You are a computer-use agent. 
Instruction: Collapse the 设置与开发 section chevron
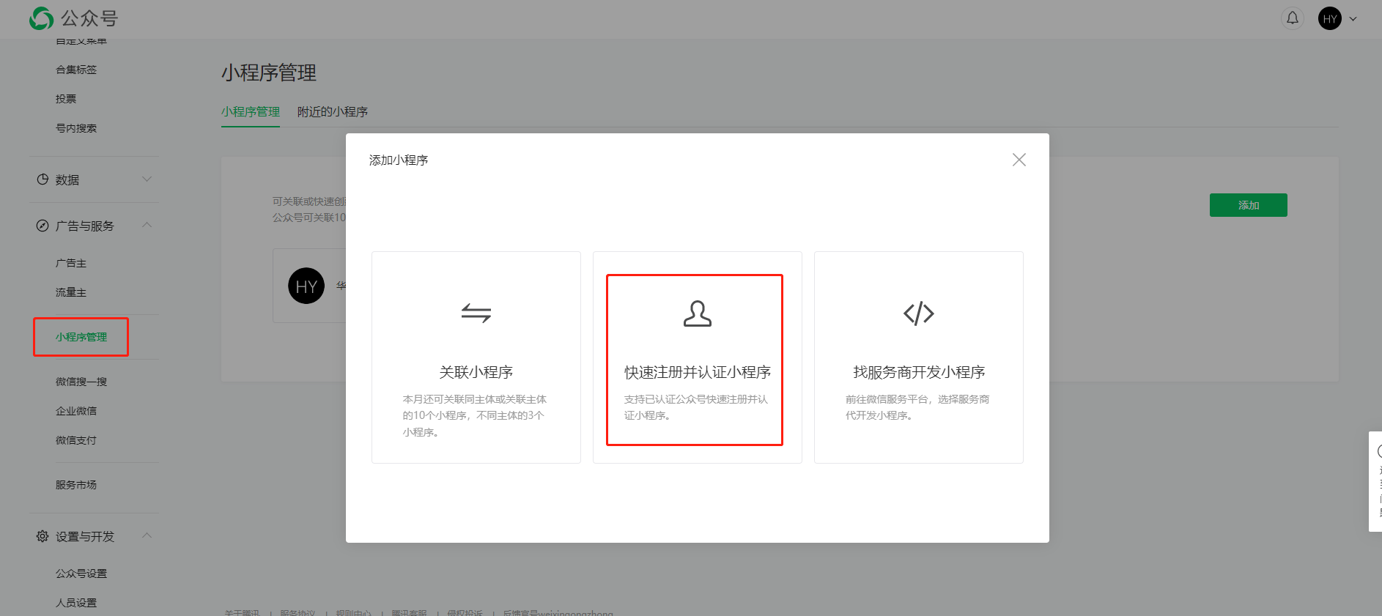point(147,535)
